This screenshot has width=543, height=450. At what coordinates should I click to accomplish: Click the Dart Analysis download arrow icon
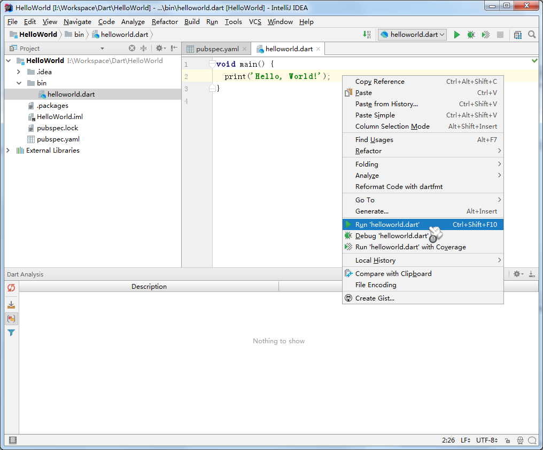point(11,305)
